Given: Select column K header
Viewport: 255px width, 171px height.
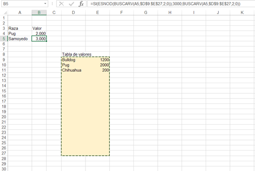Looking at the screenshot, I should (x=242, y=12).
